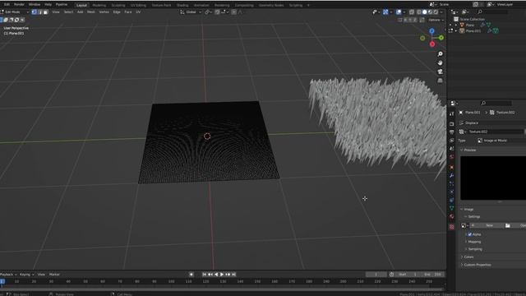Viewport: 526px width, 296px height.
Task: Toggle the Alpha checkbox
Action: [x=469, y=234]
